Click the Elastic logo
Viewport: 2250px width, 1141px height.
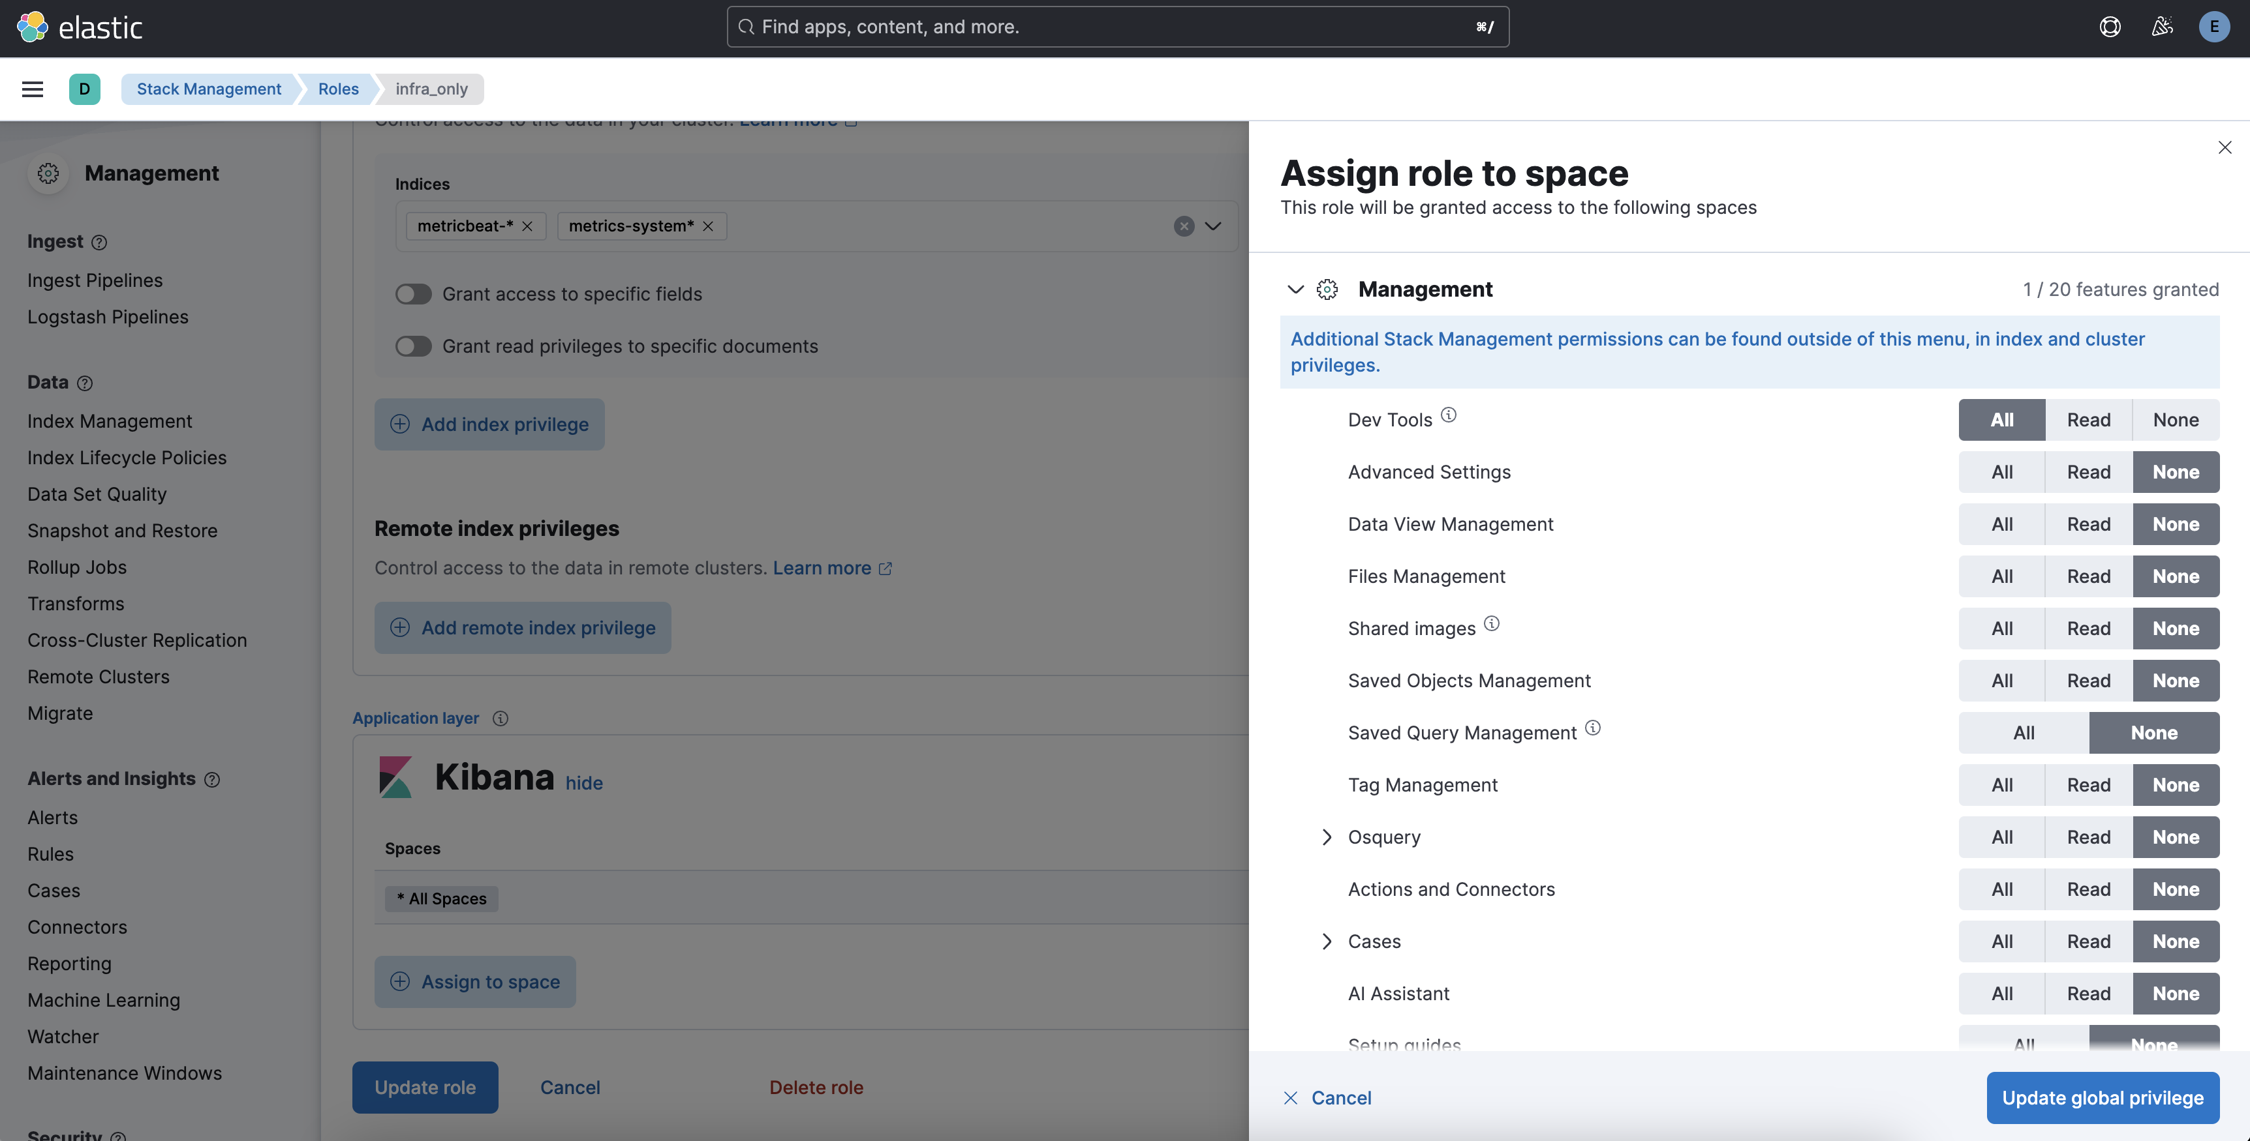click(x=80, y=27)
